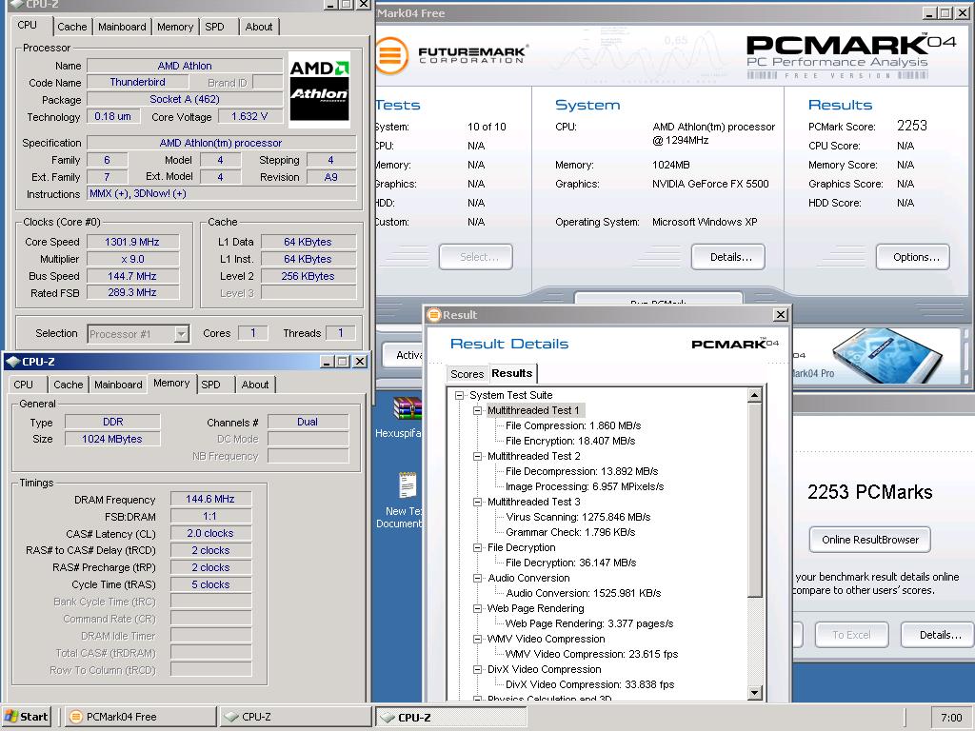Select DivX Video Compression: 33.838 fps row
Image resolution: width=975 pixels, height=731 pixels.
tap(589, 684)
